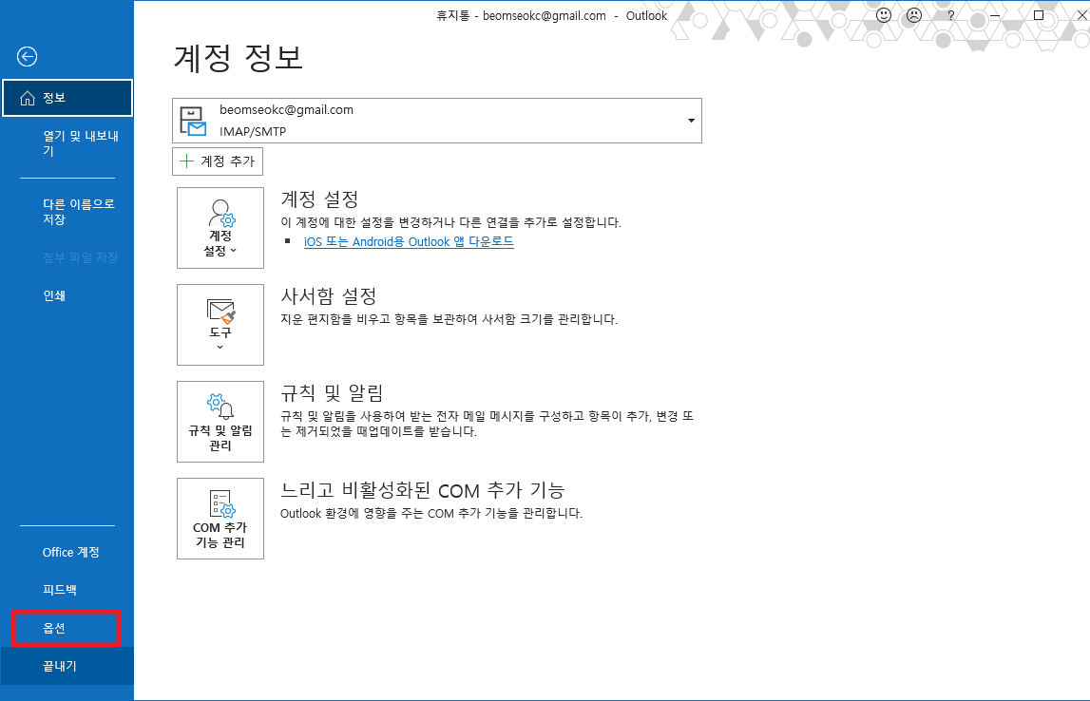
Task: Click 규칙 및 알림 관리 button
Action: pos(220,422)
